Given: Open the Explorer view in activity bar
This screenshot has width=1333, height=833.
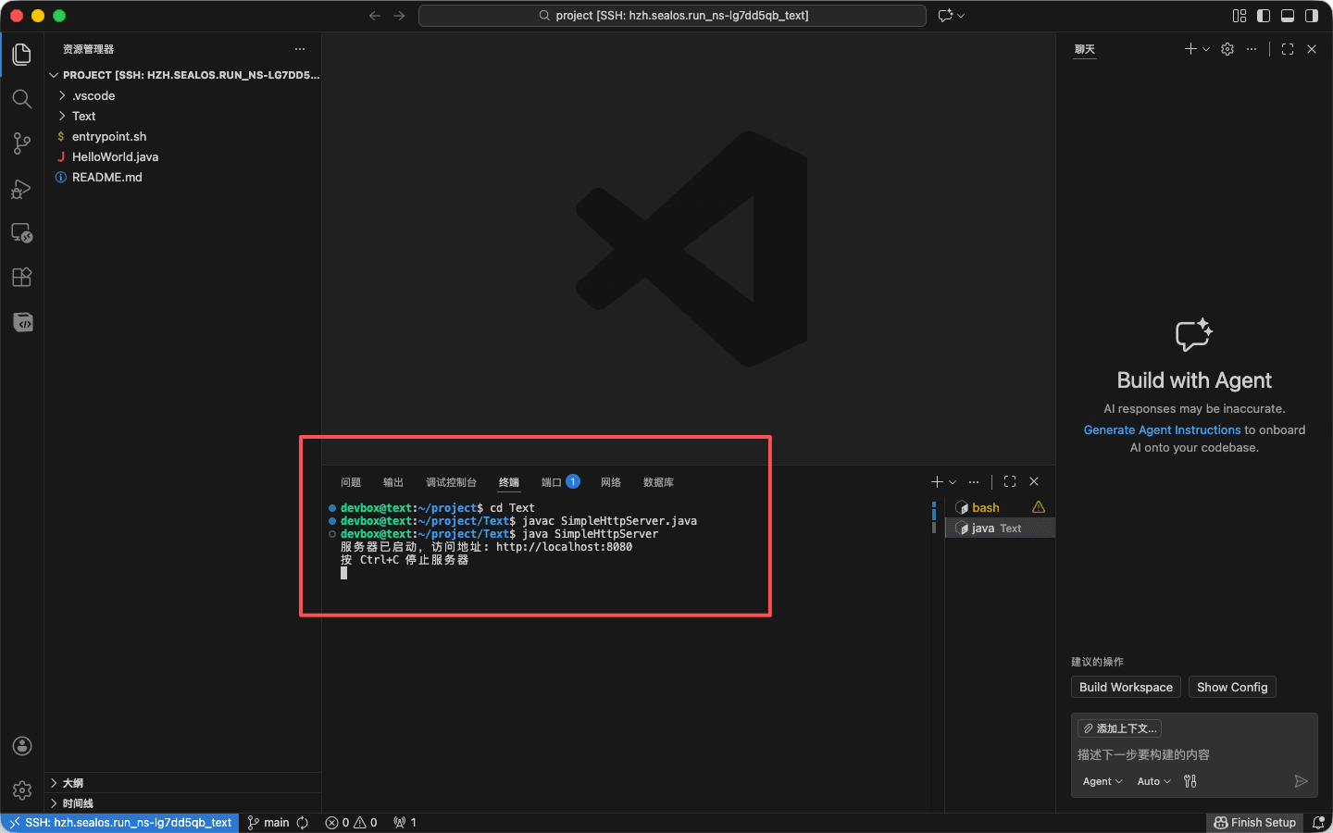Looking at the screenshot, I should tap(22, 55).
